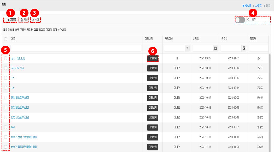The image size is (274, 152).
Task: Open the 종료일 filter calendar icon
Action: (x=244, y=48)
